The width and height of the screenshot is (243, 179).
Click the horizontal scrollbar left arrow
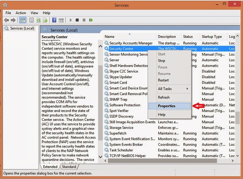coord(106,161)
